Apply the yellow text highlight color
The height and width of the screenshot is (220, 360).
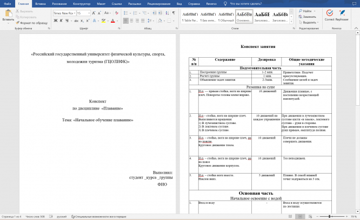104,20
